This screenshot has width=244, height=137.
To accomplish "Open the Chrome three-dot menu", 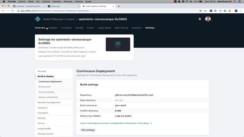I will tap(241, 11).
